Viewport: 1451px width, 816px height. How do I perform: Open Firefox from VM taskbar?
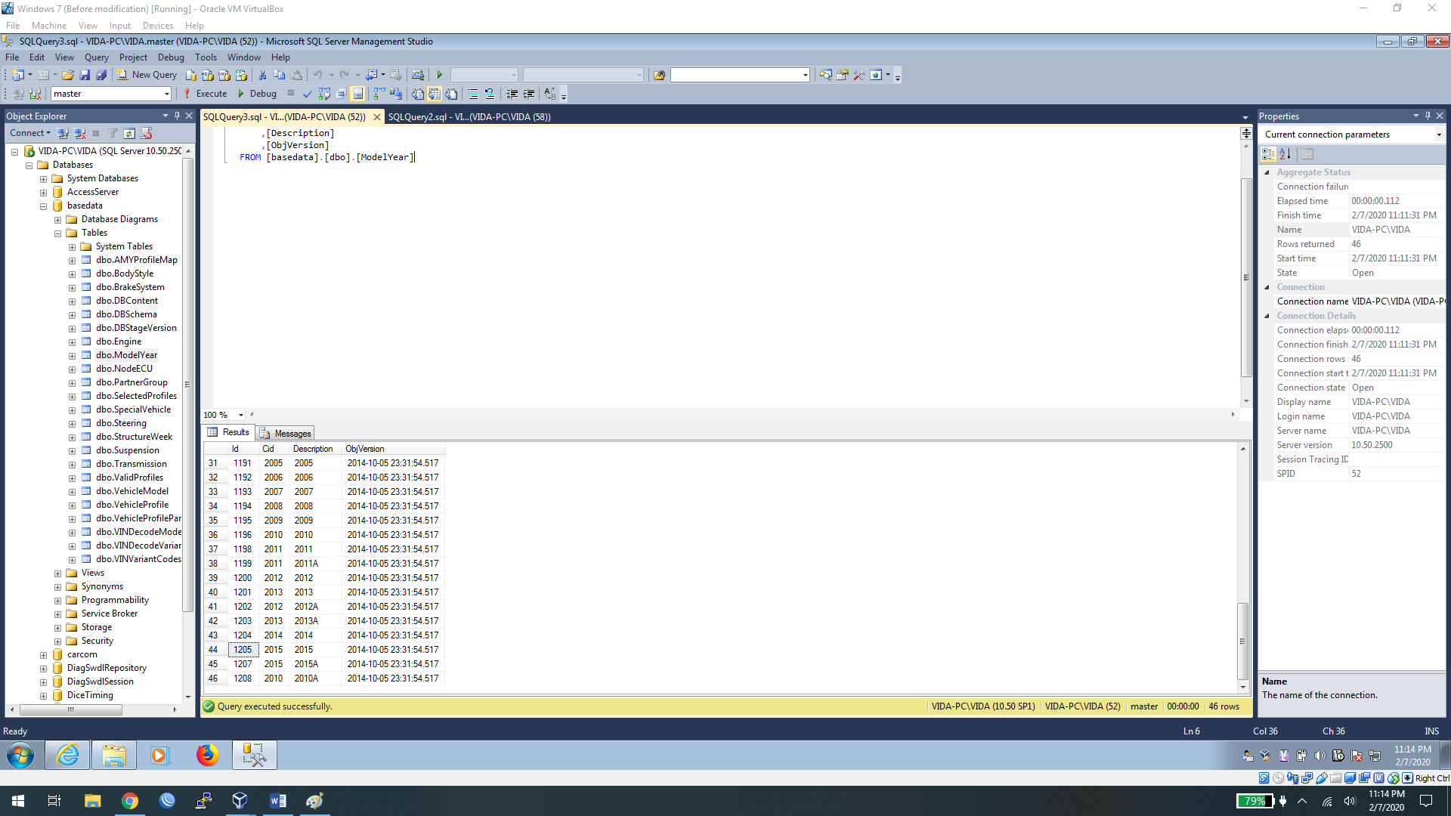[207, 755]
